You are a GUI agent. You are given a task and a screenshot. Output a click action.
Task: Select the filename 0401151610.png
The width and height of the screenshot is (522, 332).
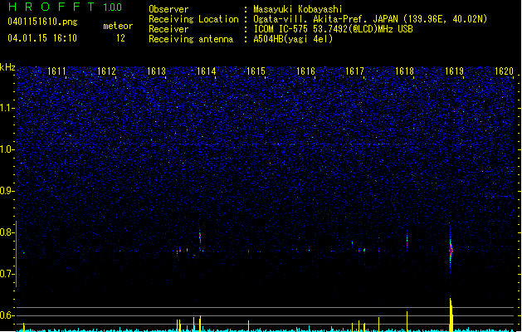point(42,22)
